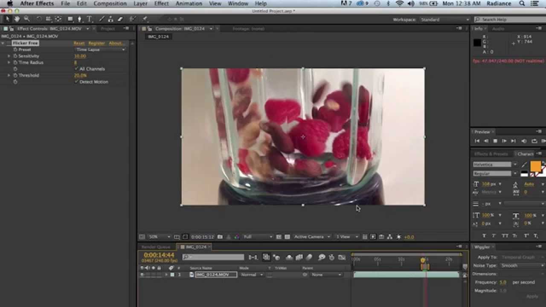Click the snapshot camera icon in viewer
Screen dimensions: 546x307
click(220, 237)
